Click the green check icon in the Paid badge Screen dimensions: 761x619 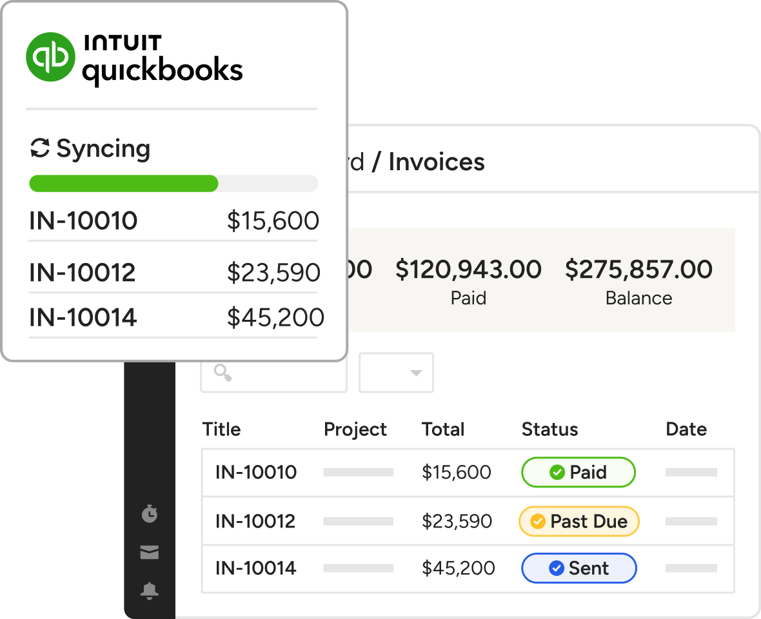(557, 472)
